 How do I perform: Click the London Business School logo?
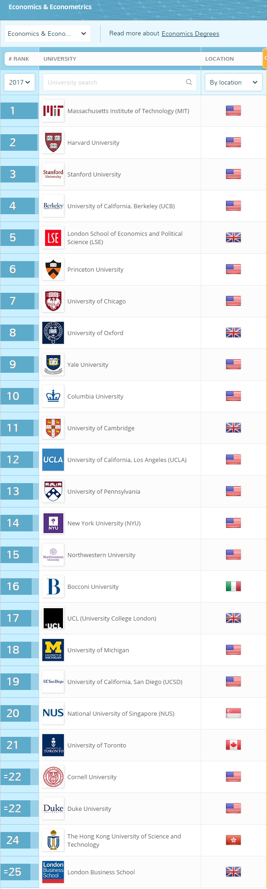[x=53, y=872]
